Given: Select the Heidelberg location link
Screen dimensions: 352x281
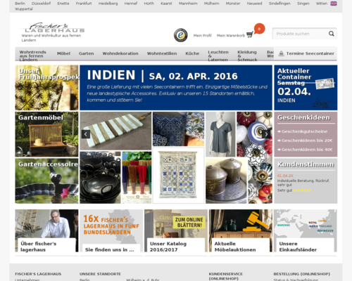Looking at the screenshot, I should pyautogui.click(x=108, y=4).
